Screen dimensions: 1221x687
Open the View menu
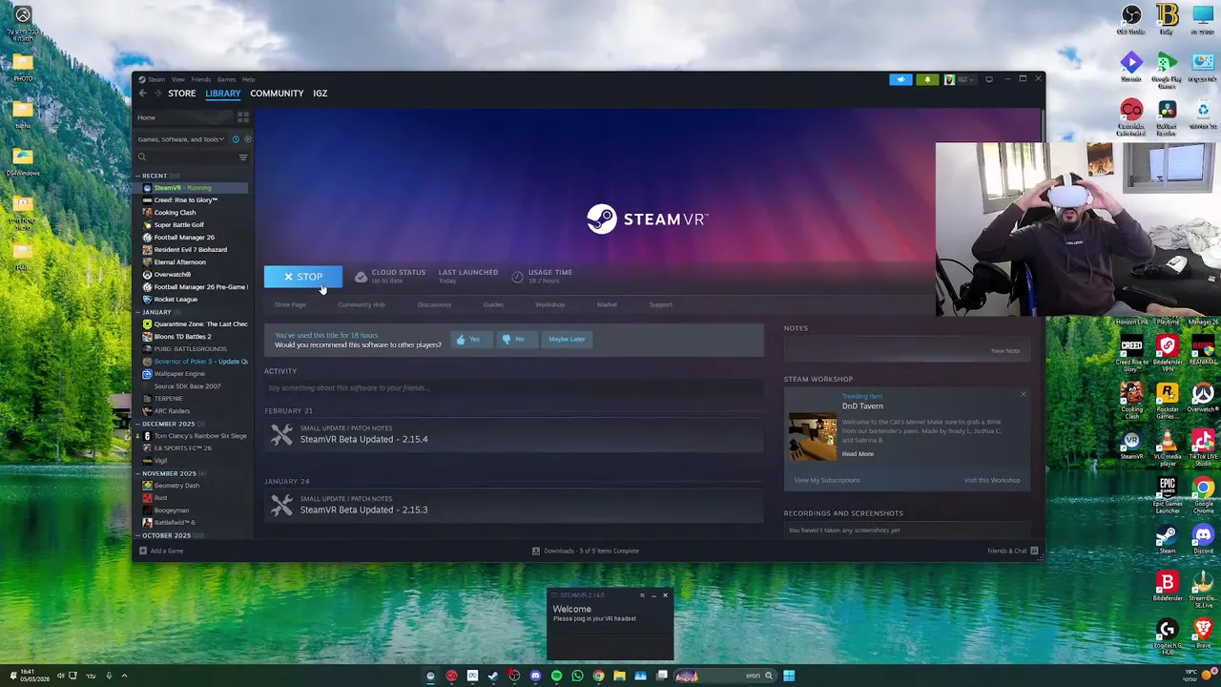(177, 79)
